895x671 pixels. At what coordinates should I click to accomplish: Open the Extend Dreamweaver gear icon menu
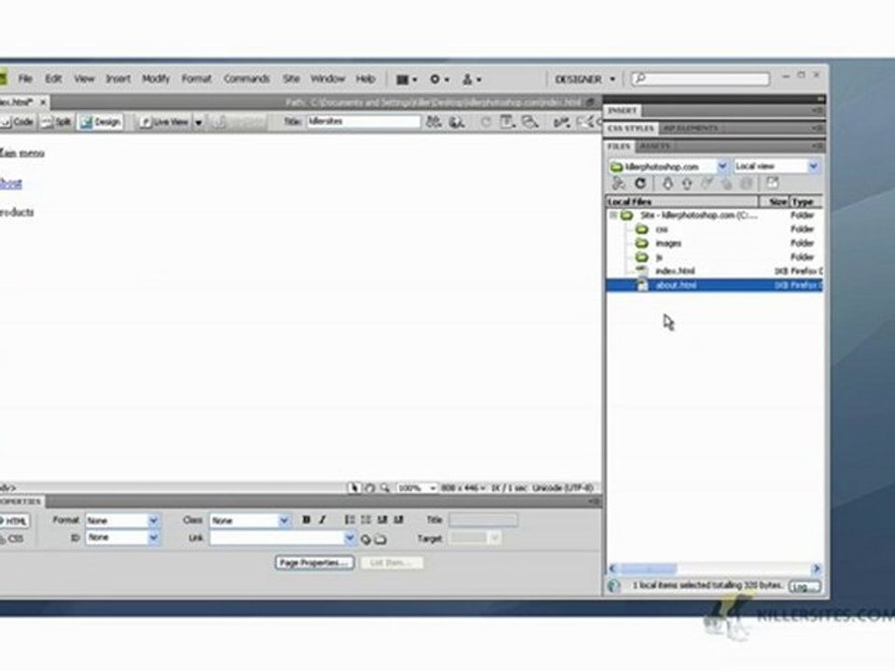tap(439, 79)
